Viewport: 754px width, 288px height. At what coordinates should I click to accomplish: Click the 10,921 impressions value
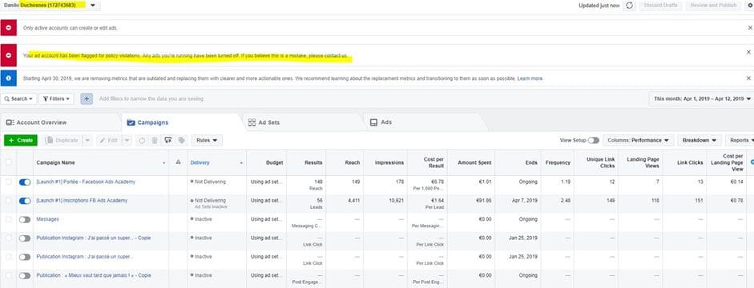pyautogui.click(x=396, y=201)
